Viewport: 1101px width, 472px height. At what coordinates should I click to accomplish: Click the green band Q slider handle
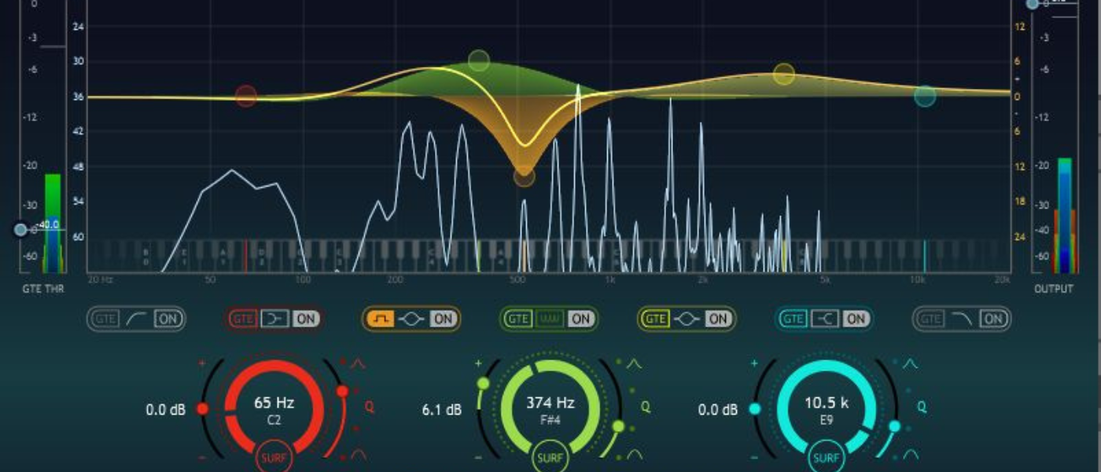[618, 426]
